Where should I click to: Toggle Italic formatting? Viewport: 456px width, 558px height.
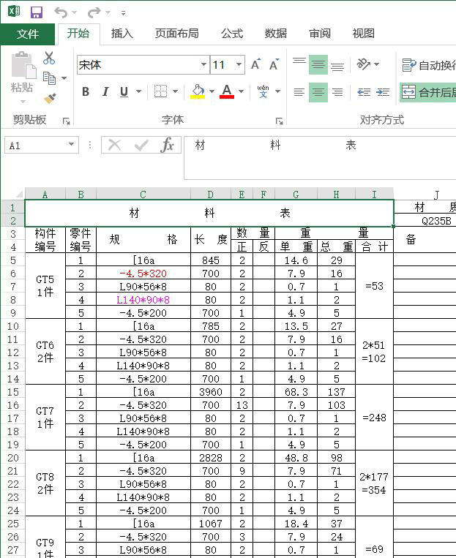(105, 92)
